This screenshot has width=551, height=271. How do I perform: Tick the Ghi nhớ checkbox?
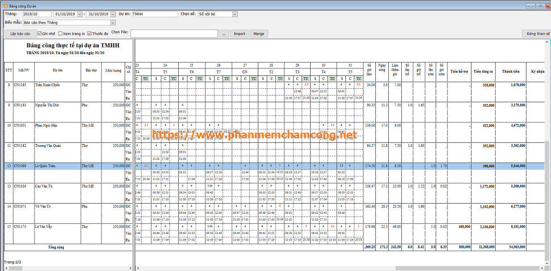point(40,33)
